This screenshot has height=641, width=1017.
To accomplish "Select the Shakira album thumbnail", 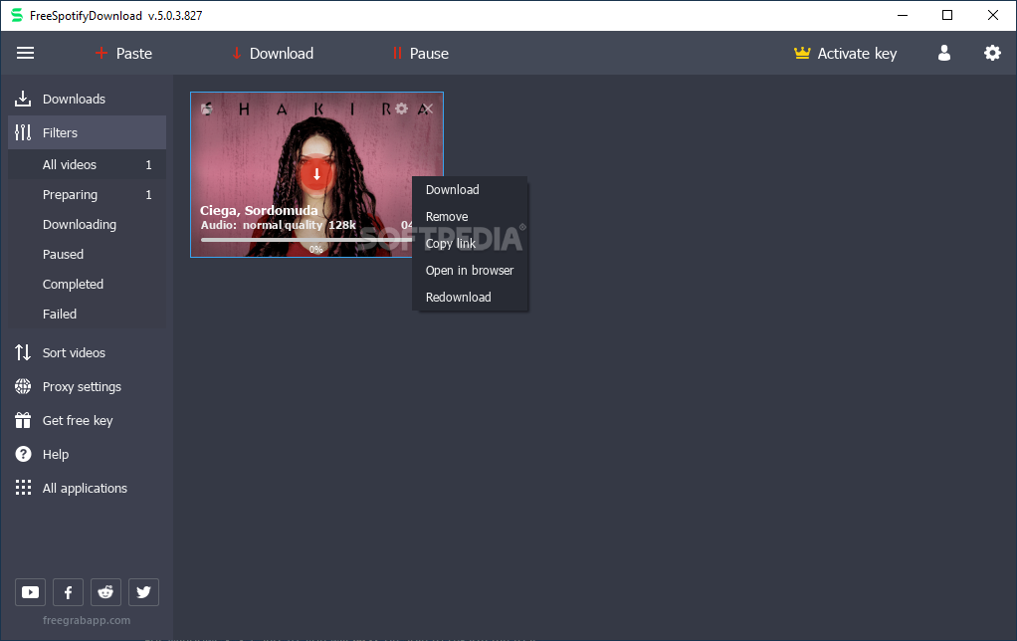I will pos(316,174).
